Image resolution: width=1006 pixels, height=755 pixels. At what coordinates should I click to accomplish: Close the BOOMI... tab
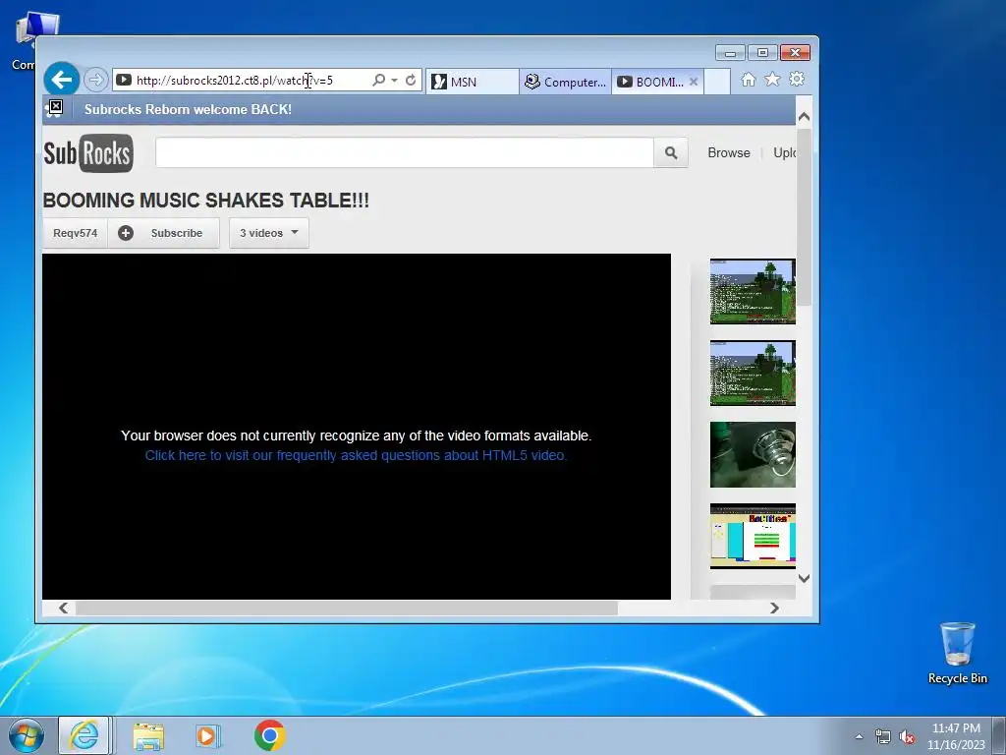coord(694,82)
